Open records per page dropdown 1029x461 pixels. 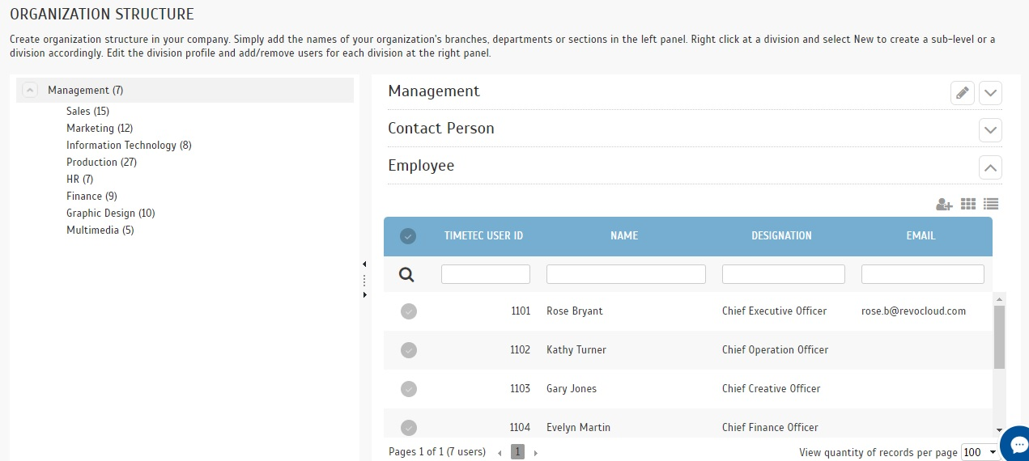(x=980, y=452)
